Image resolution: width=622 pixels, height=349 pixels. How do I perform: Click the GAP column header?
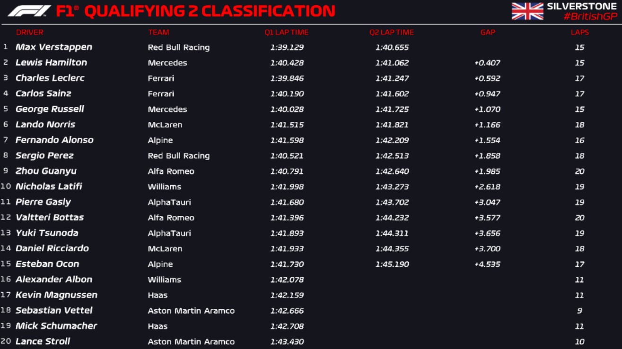pos(488,32)
